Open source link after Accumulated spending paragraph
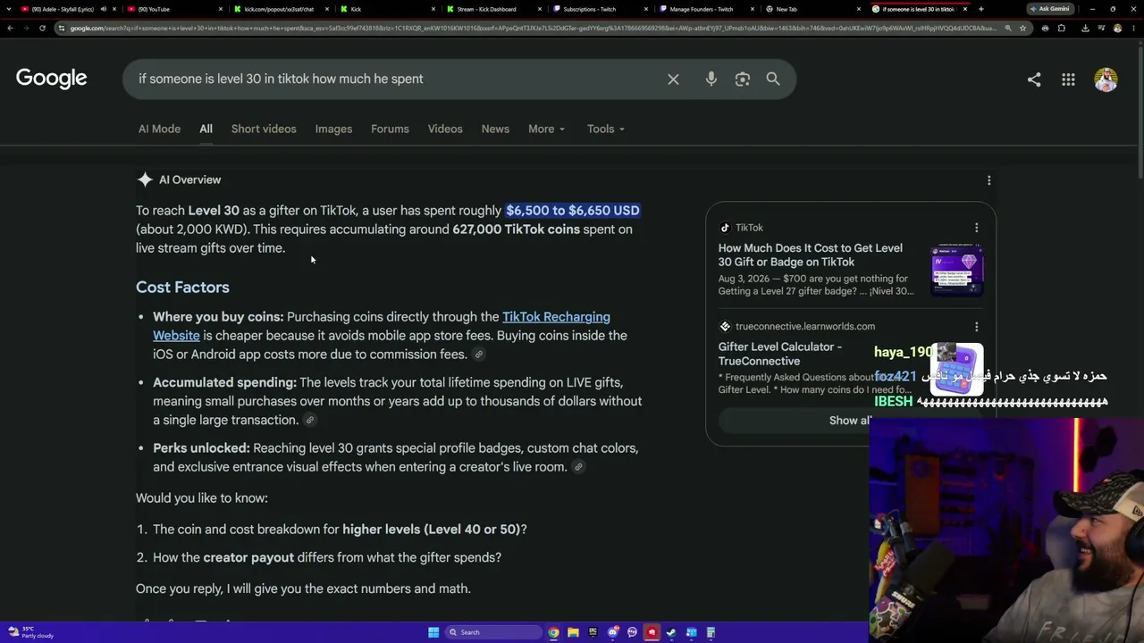 (x=310, y=421)
